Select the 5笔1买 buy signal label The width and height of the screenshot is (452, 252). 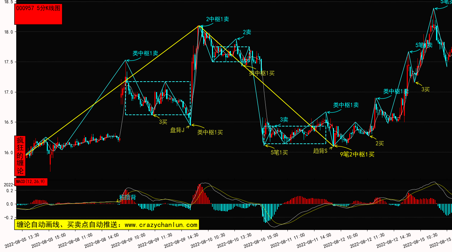[x=279, y=152]
